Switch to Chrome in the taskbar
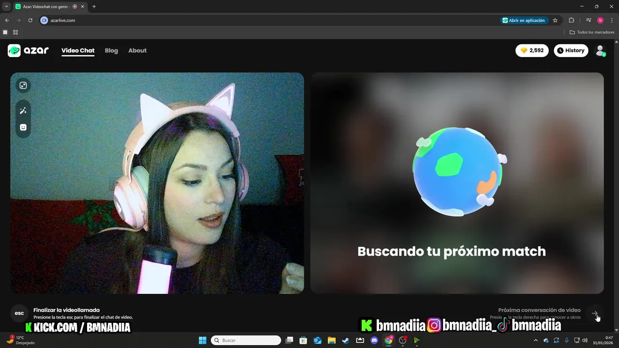This screenshot has height=348, width=619. (388, 340)
